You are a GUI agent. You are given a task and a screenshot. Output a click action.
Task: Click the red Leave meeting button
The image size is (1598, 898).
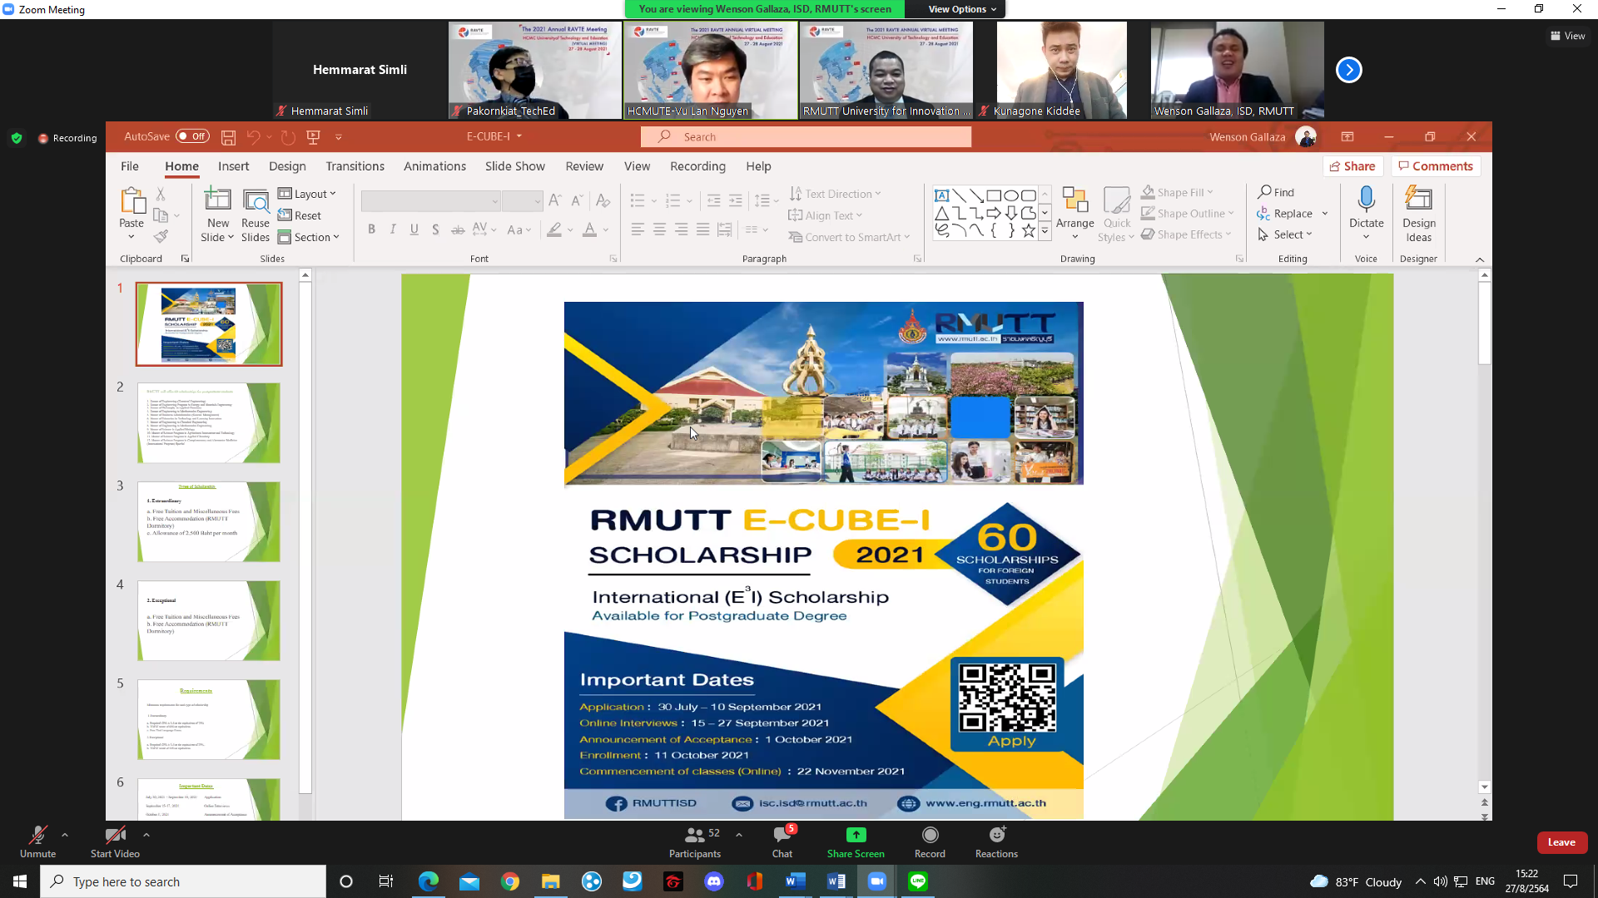(x=1561, y=842)
